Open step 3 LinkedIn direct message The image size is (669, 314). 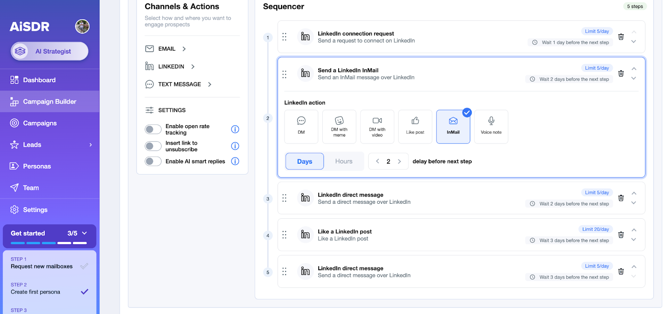pyautogui.click(x=461, y=198)
